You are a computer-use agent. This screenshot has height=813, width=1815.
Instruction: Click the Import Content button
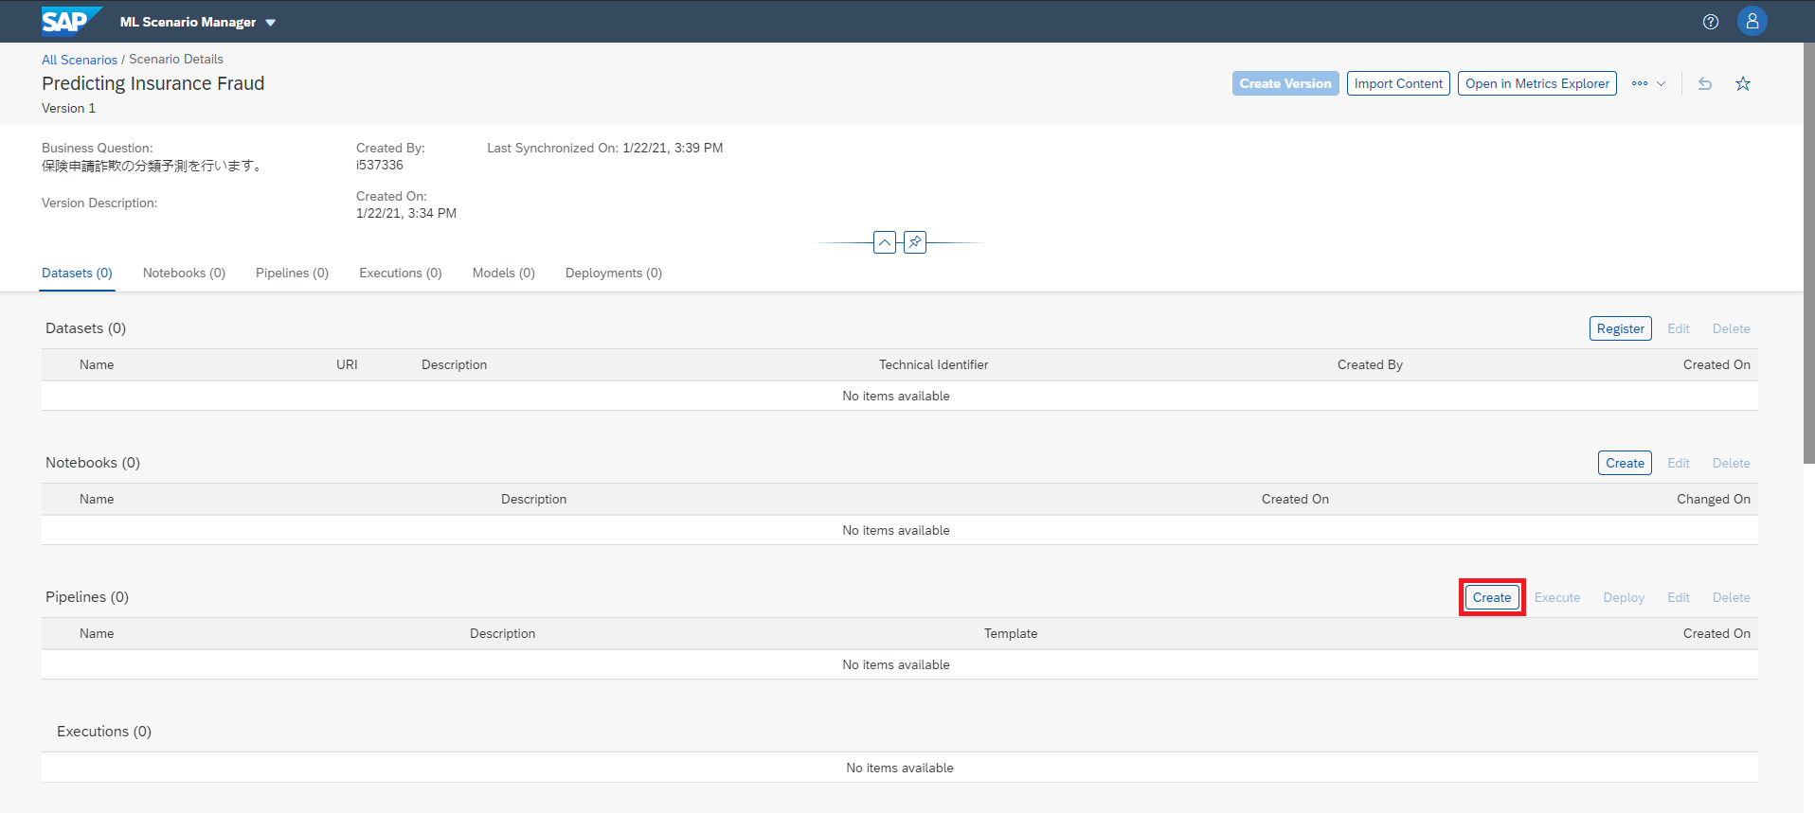tap(1397, 83)
